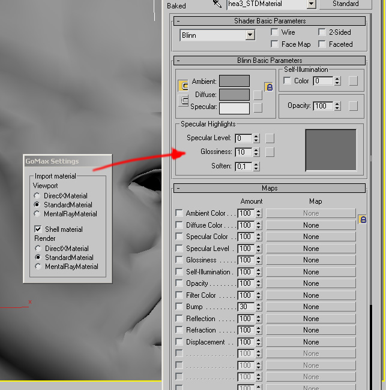Image resolution: width=386 pixels, height=390 pixels.
Task: Click the GoMax Settings title bar
Action: 67,161
